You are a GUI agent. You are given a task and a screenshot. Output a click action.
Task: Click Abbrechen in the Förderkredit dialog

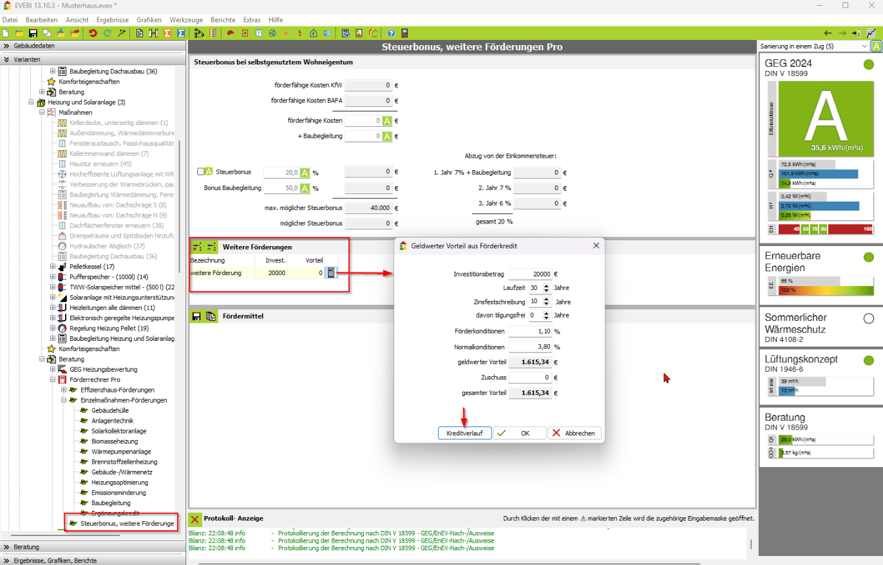click(575, 434)
